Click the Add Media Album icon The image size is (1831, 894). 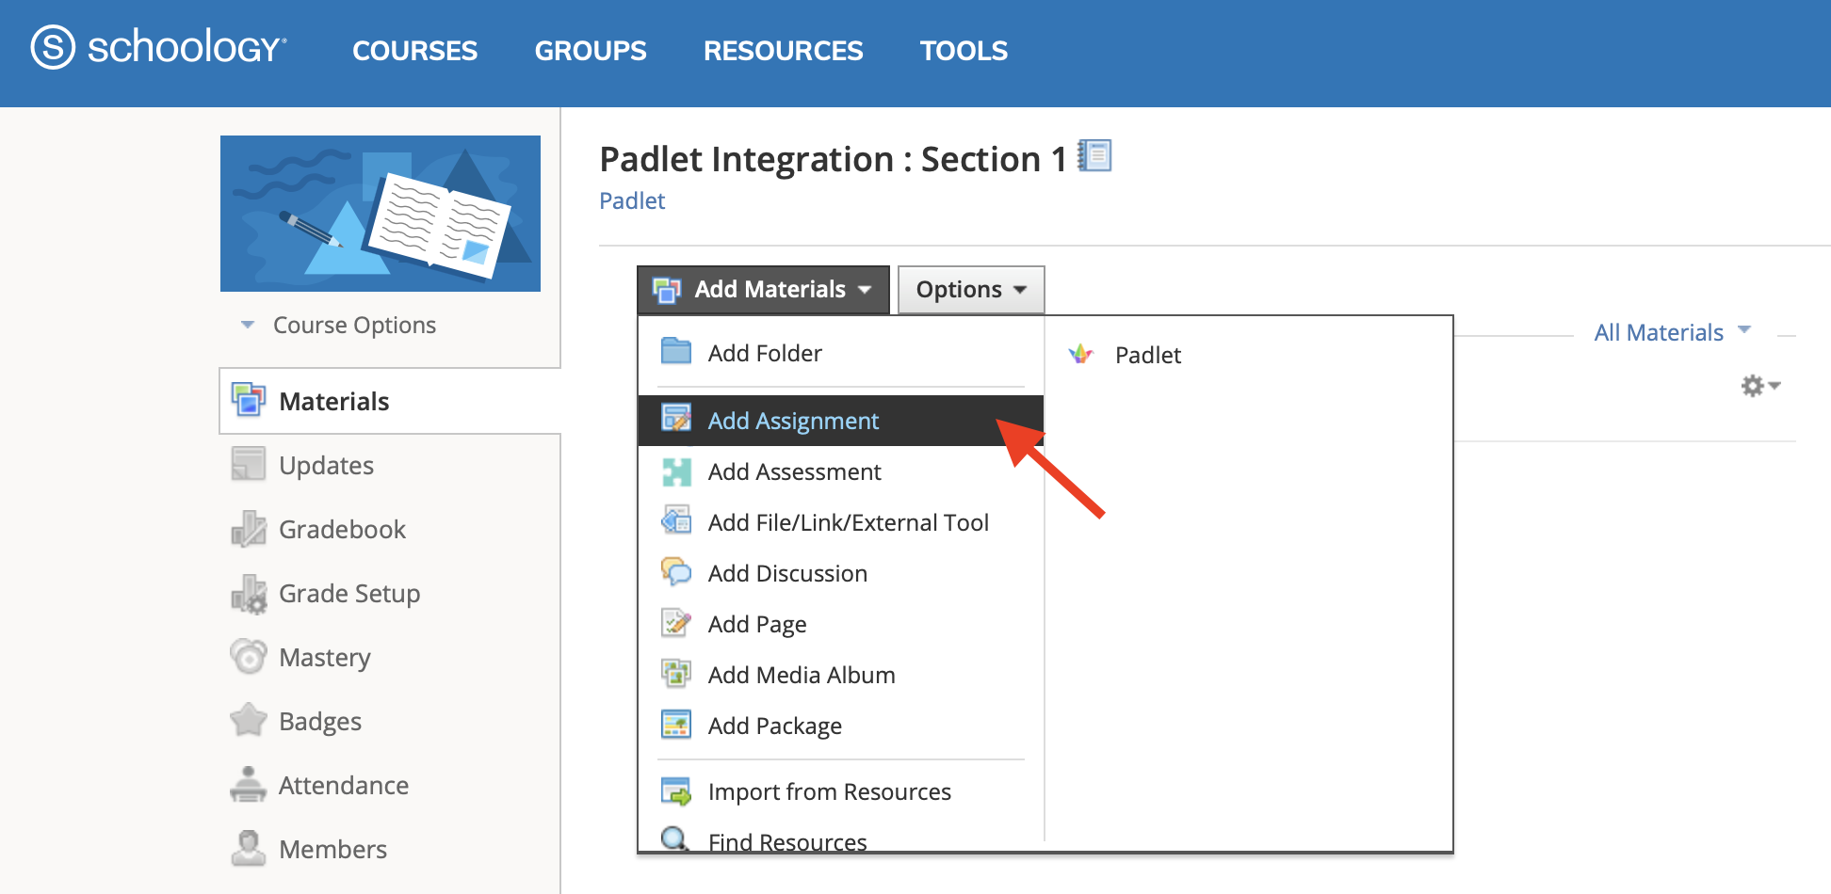point(676,673)
